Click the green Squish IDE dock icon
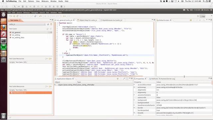 (4, 47)
